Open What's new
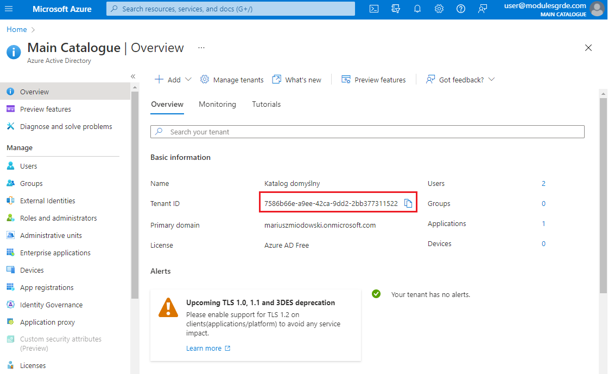Image resolution: width=608 pixels, height=374 pixels. tap(297, 80)
